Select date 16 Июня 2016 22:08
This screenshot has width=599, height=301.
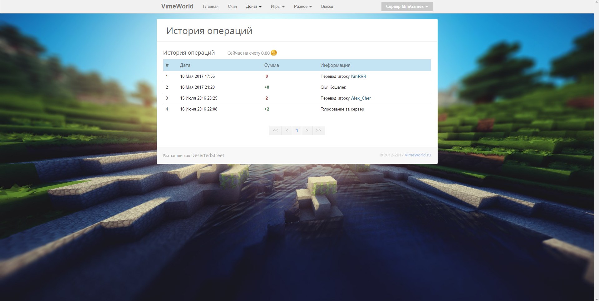pyautogui.click(x=199, y=109)
